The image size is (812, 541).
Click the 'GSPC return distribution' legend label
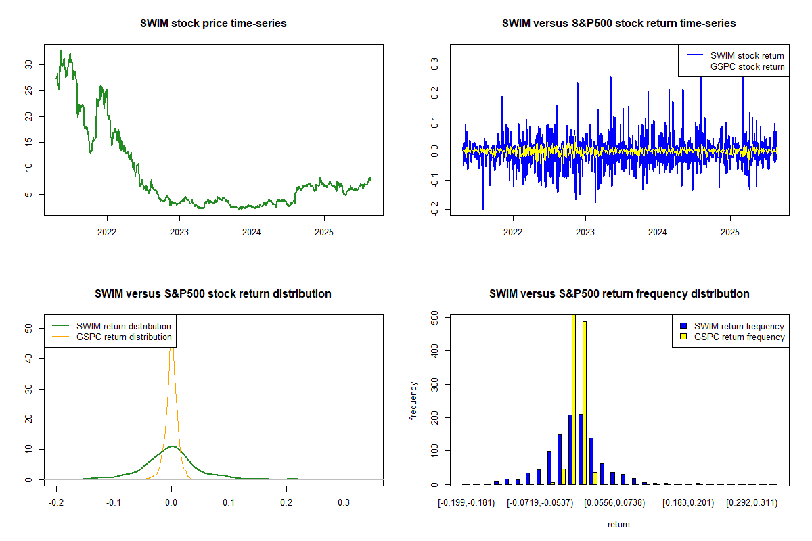(124, 337)
